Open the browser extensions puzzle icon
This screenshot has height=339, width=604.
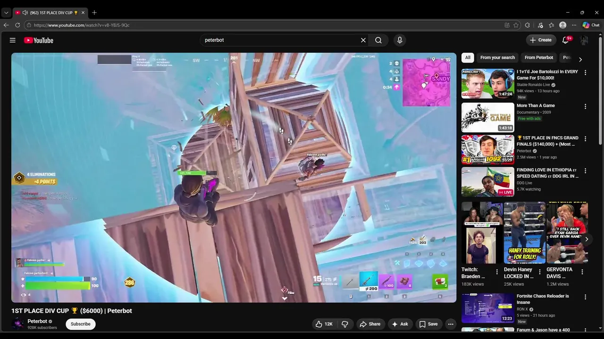[528, 25]
